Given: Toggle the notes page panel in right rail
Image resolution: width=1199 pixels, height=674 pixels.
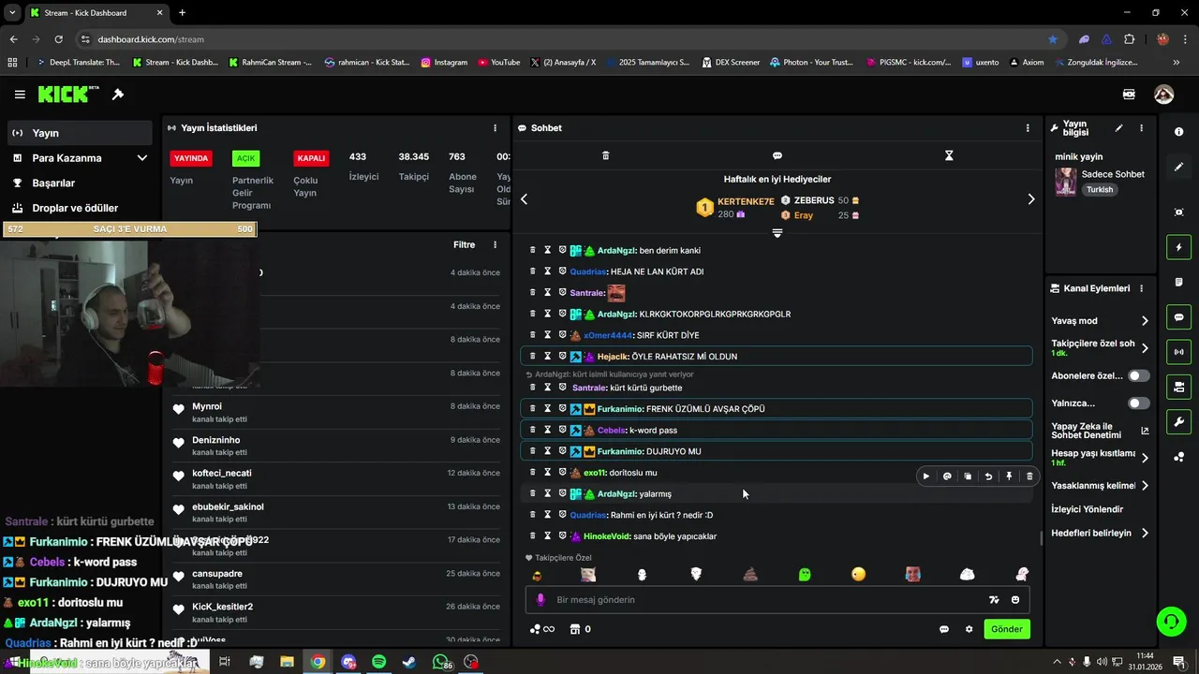Looking at the screenshot, I should [1178, 282].
